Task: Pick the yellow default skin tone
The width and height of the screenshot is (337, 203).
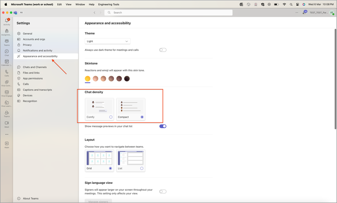Action: [x=88, y=79]
